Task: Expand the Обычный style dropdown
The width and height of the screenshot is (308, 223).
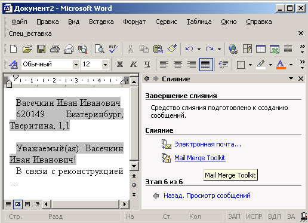Action: point(76,65)
